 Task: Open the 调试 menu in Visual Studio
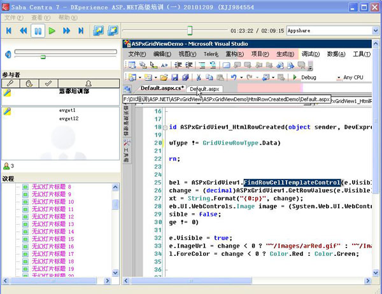pos(311,54)
